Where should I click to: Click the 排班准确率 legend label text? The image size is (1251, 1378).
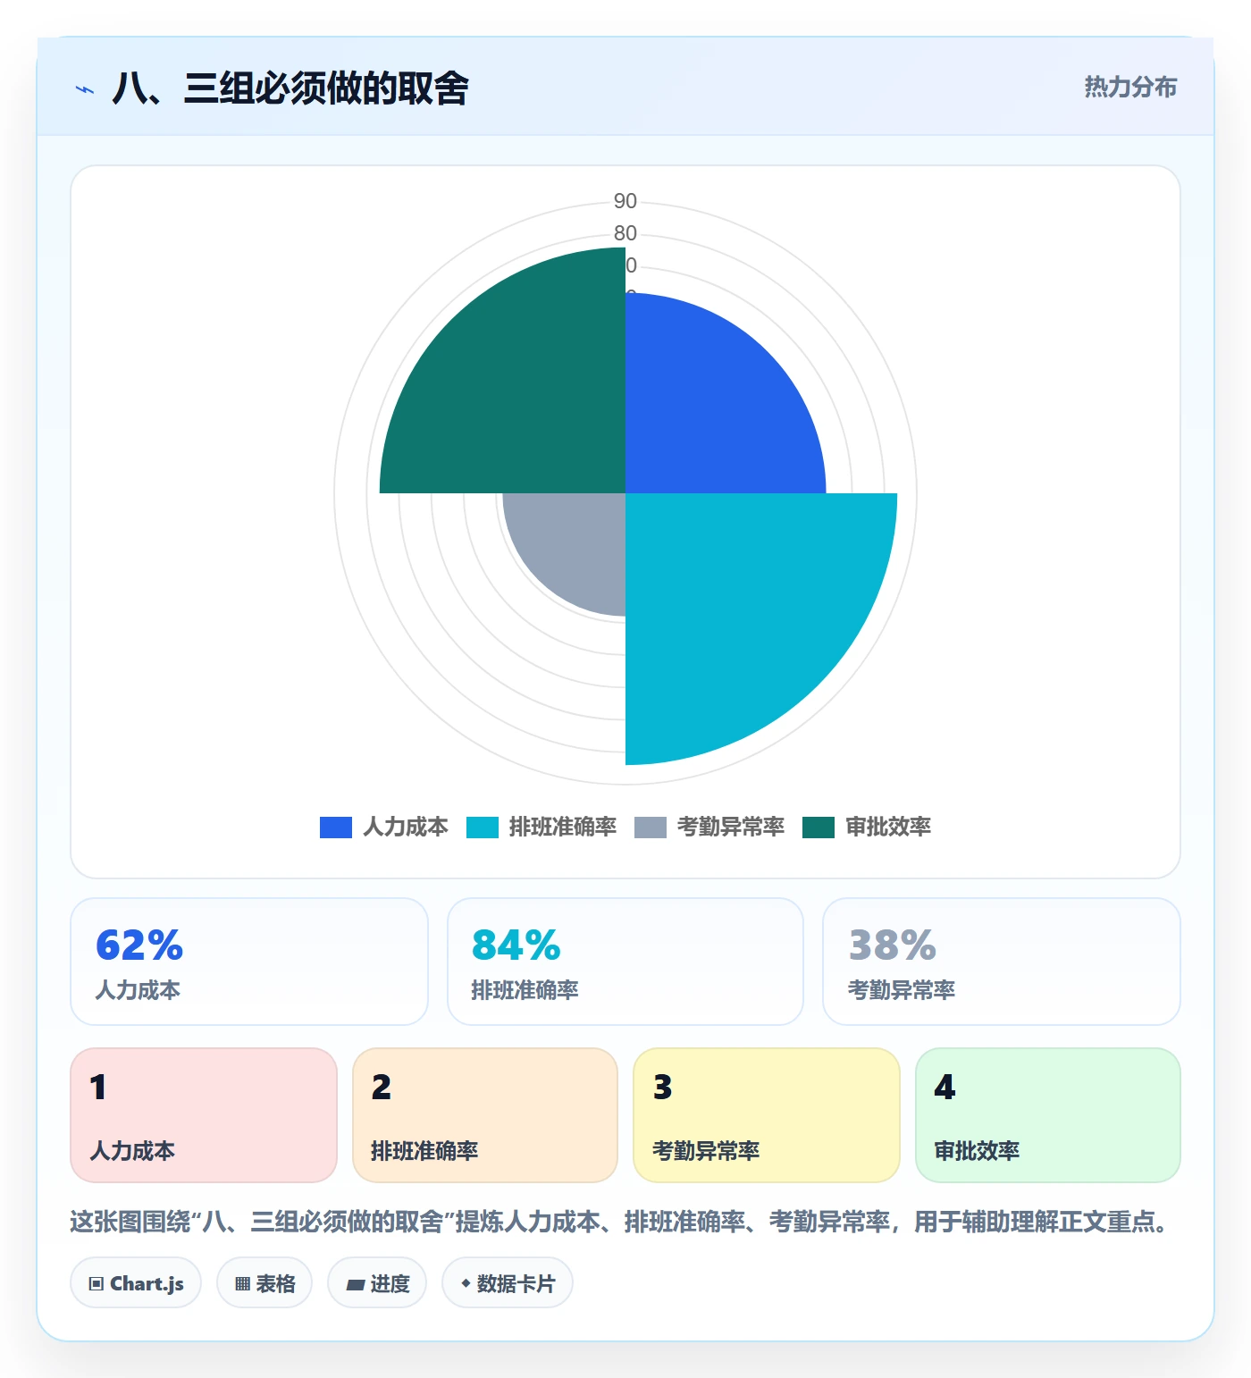563,828
